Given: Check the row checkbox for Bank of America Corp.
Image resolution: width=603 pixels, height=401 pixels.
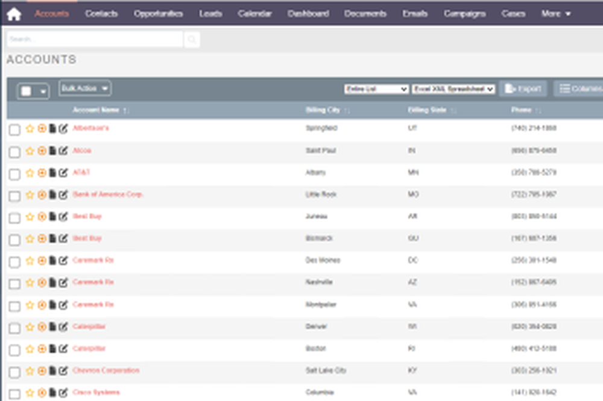Looking at the screenshot, I should [x=16, y=195].
